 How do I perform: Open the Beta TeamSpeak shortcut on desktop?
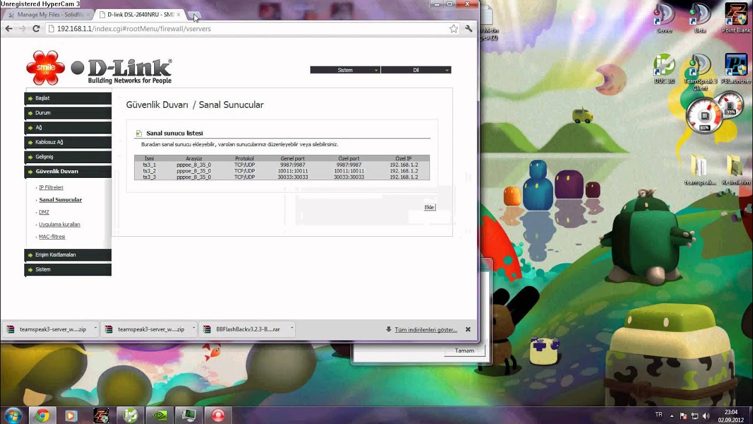pyautogui.click(x=700, y=18)
